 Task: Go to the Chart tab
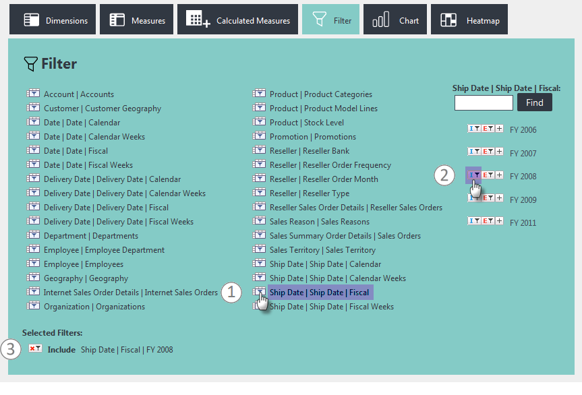[395, 20]
